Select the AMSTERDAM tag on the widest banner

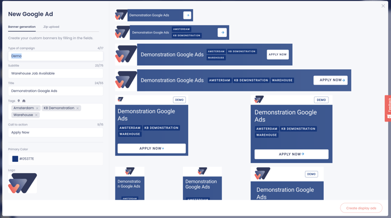[219, 80]
